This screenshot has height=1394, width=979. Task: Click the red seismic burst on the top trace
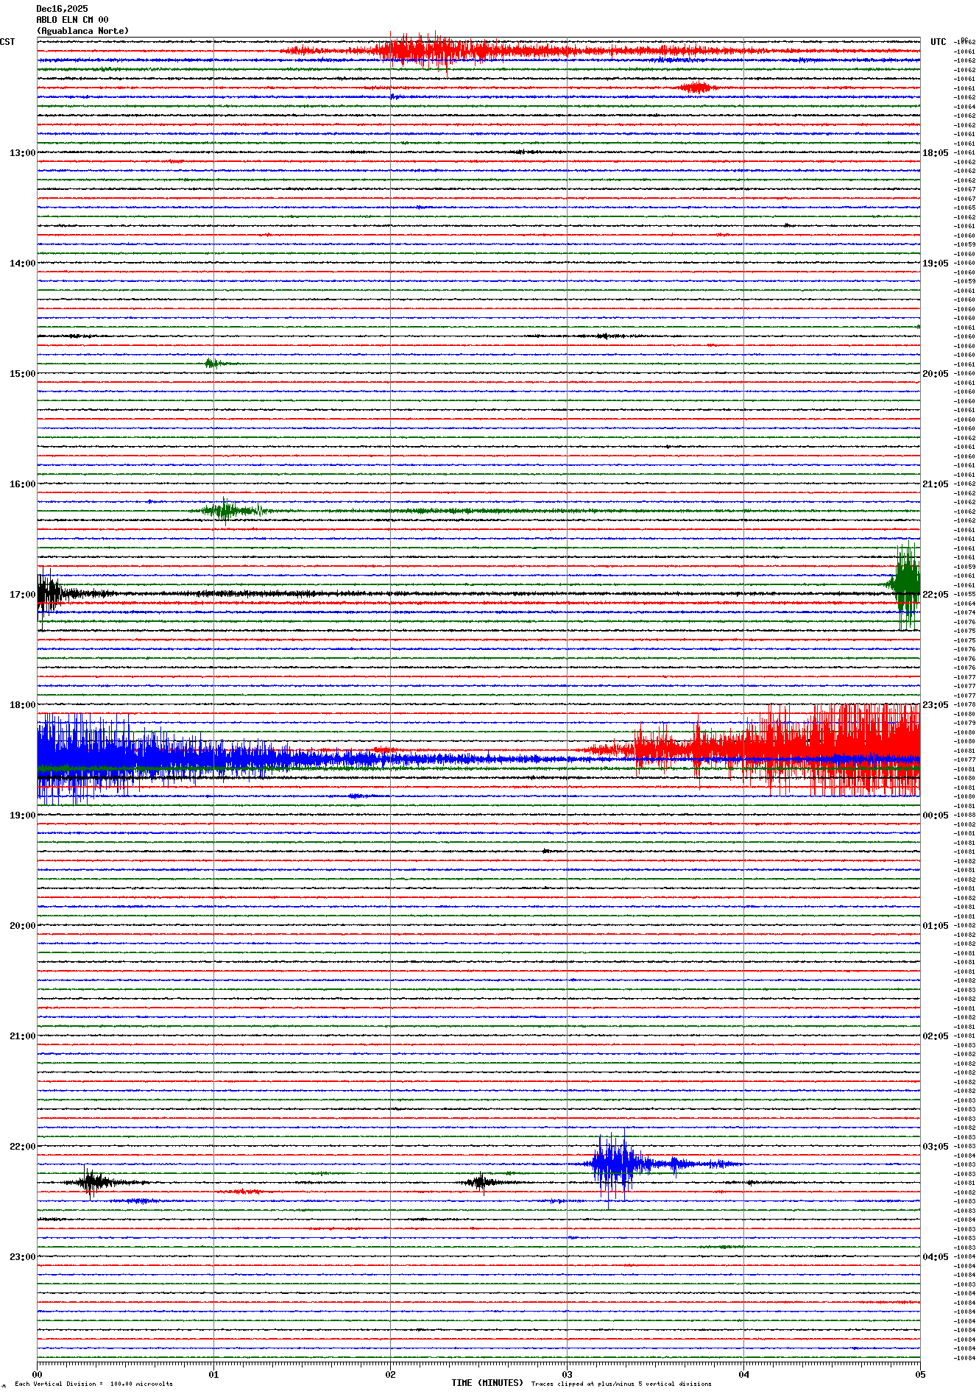[420, 51]
